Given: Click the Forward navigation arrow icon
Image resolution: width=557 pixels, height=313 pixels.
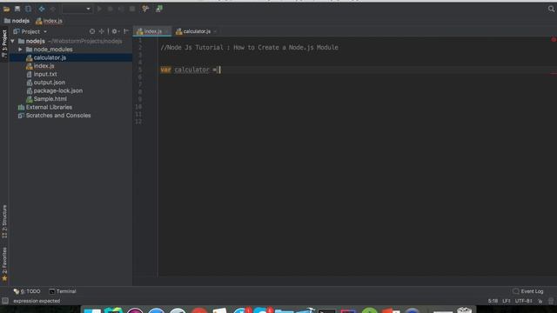Looking at the screenshot, I should click(x=52, y=9).
